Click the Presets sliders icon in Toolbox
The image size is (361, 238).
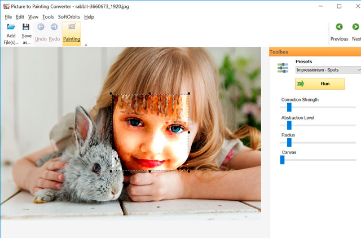click(x=283, y=68)
